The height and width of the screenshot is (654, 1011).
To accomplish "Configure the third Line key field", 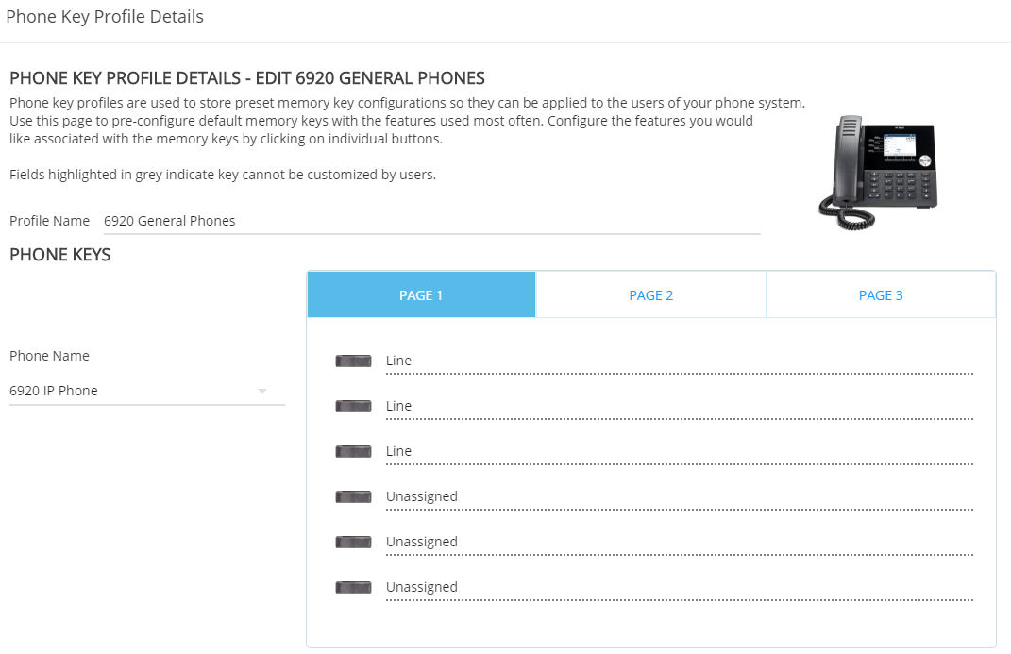I will click(x=680, y=452).
